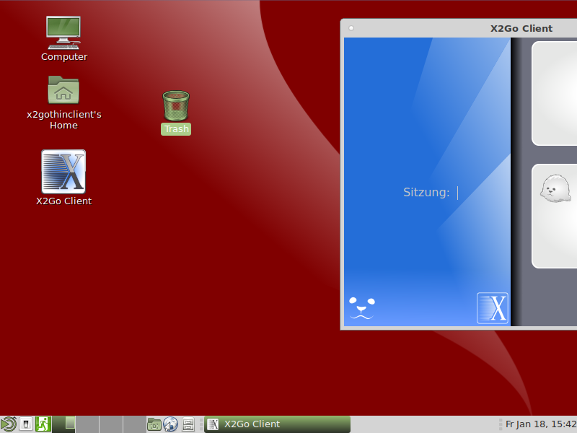Open the main menu in panel
This screenshot has width=577, height=433.
pos(9,424)
